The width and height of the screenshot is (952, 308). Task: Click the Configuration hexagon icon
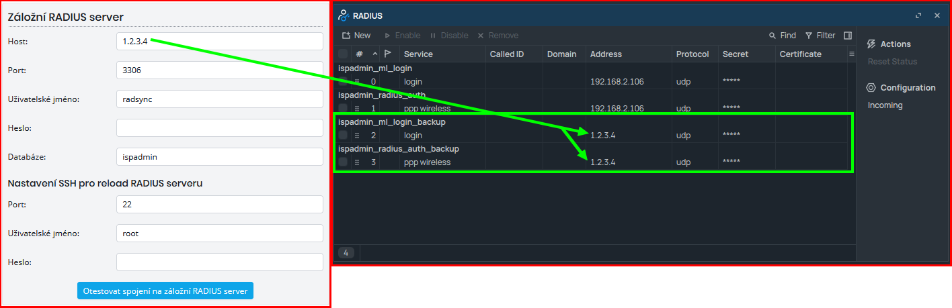871,87
